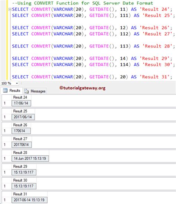Select the cell value 2017/06/14

point(23,117)
